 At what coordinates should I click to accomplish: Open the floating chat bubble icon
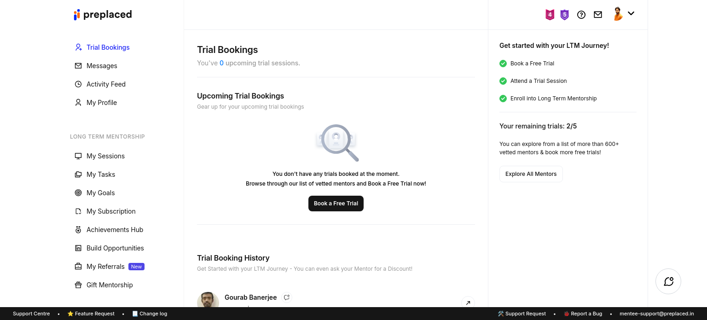click(x=668, y=281)
